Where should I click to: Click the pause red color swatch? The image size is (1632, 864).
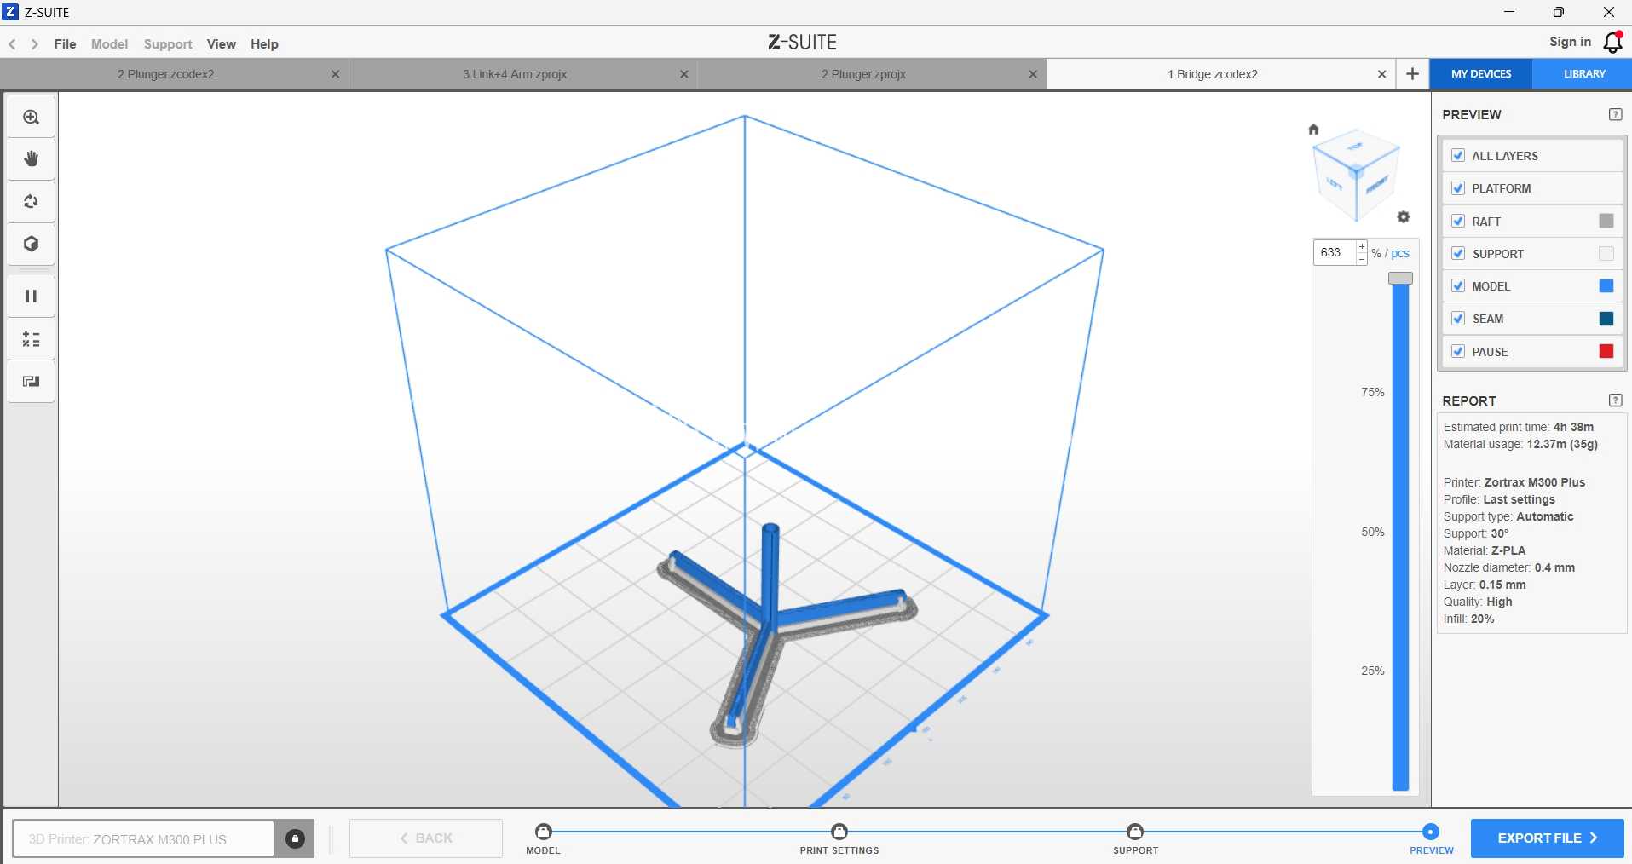pyautogui.click(x=1606, y=351)
